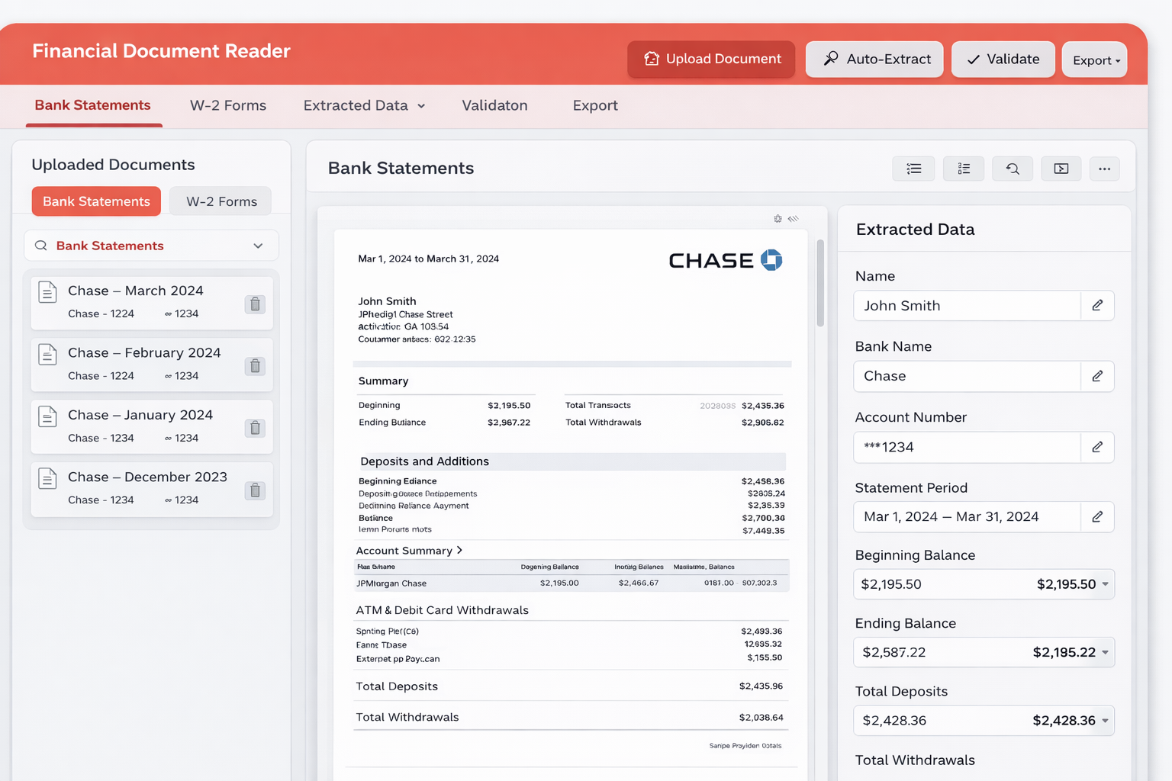
Task: Click JPMorgan Chase row in Account Summary
Action: 571,583
